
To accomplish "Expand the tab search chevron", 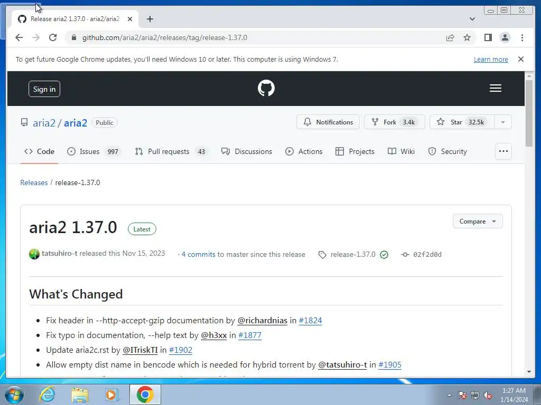I will pos(472,19).
